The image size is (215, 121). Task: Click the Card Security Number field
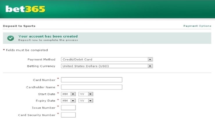pyautogui.click(x=68, y=115)
